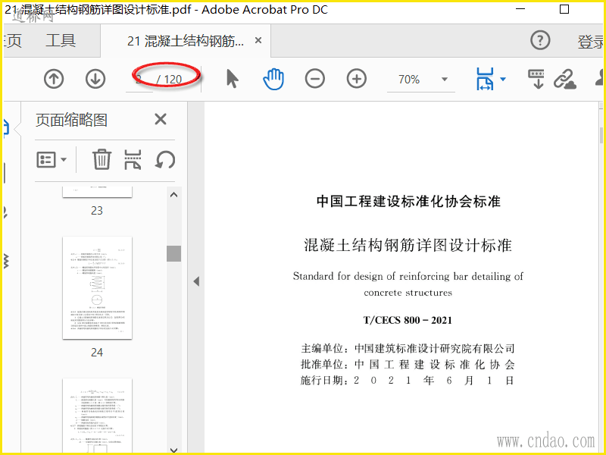
Task: Click the page number input field
Action: point(139,80)
